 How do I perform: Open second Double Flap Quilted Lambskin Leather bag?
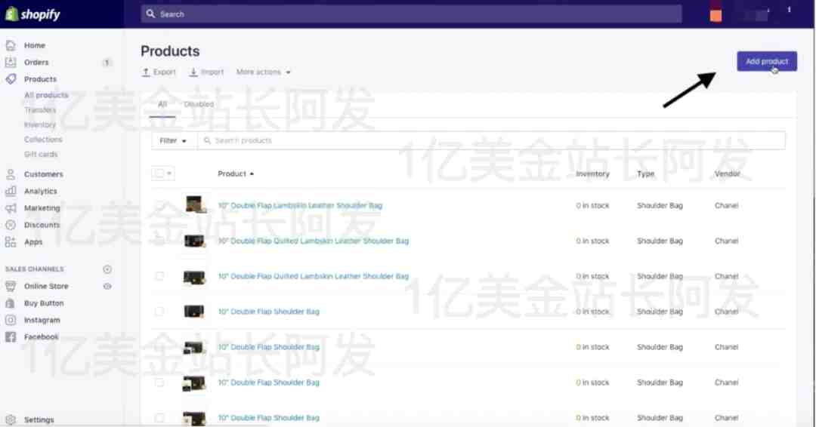(314, 276)
